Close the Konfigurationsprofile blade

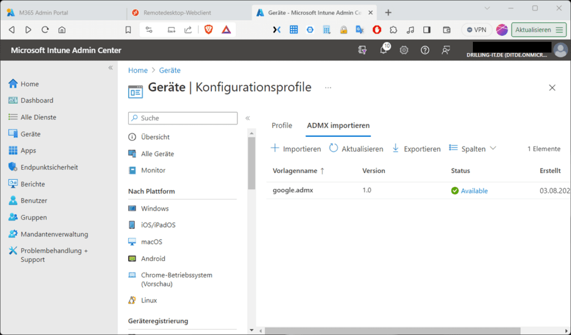click(552, 88)
